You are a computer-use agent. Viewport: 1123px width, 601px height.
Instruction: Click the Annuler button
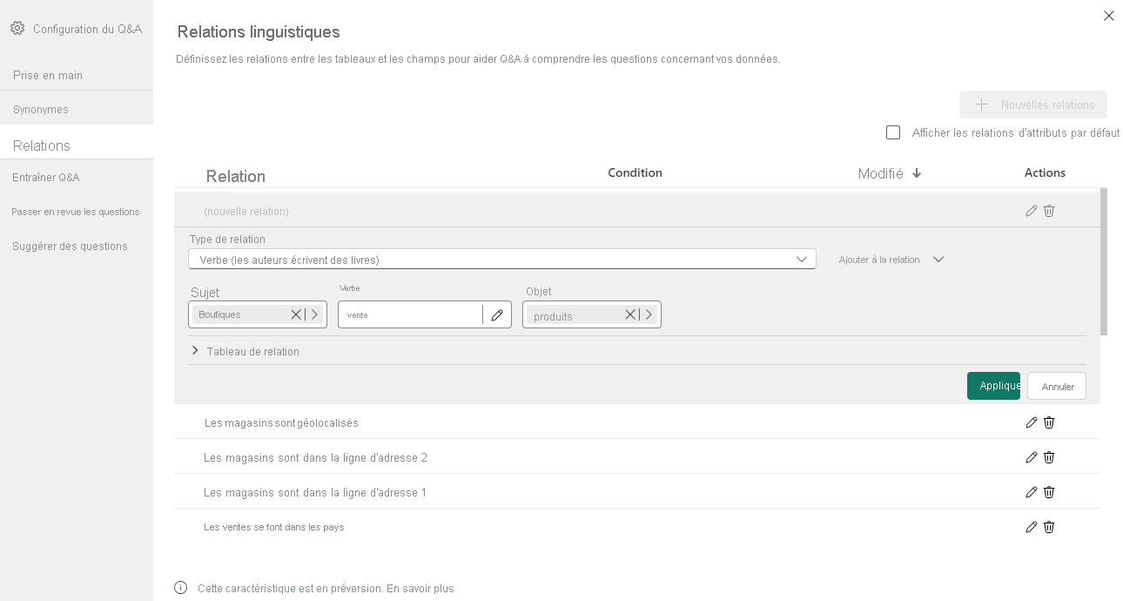coord(1057,386)
